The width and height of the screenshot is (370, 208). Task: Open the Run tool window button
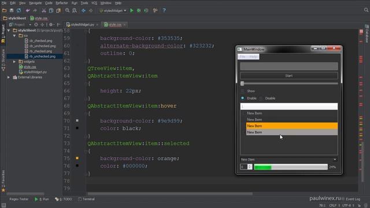42,199
